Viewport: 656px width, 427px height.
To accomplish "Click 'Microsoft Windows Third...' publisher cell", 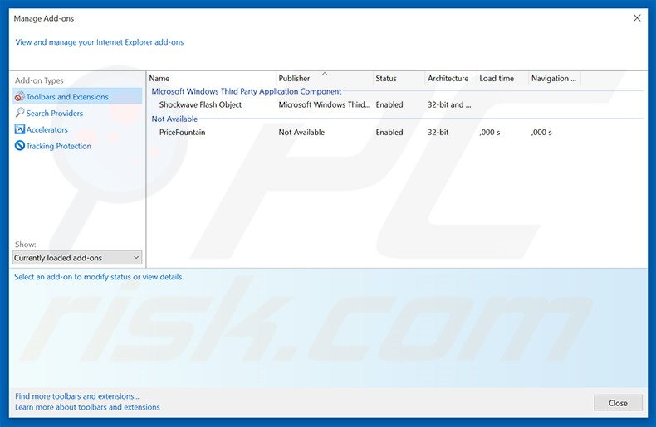I will (x=325, y=104).
